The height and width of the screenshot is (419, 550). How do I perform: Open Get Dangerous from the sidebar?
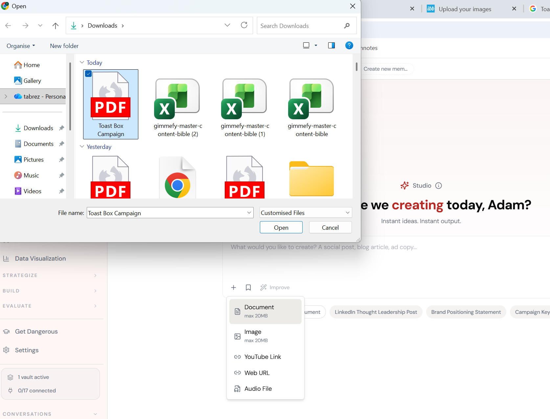pyautogui.click(x=36, y=331)
